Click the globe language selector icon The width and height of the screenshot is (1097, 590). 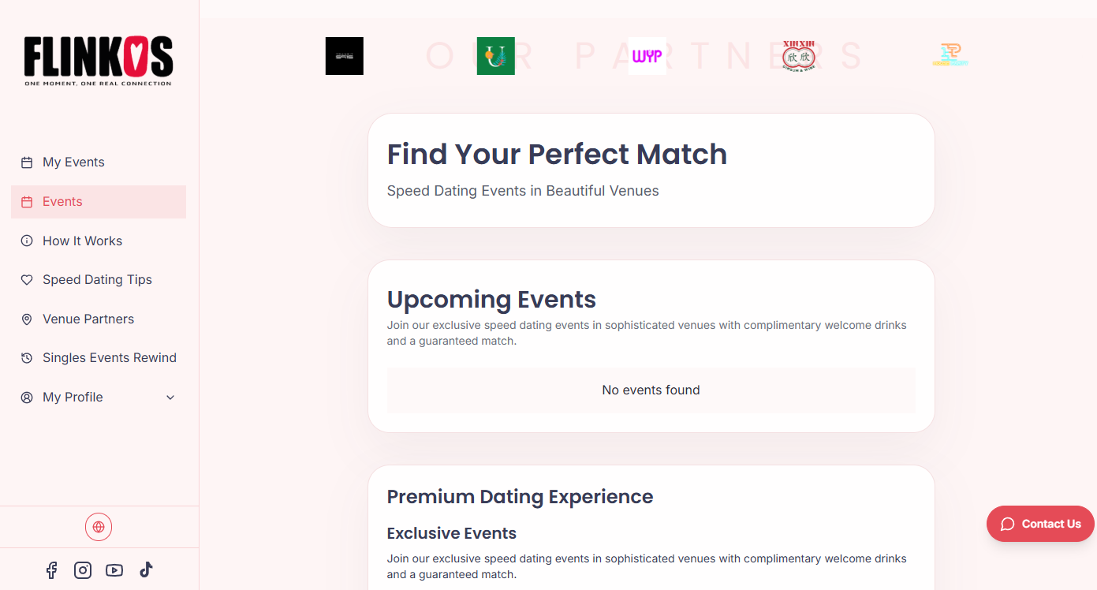click(x=99, y=527)
